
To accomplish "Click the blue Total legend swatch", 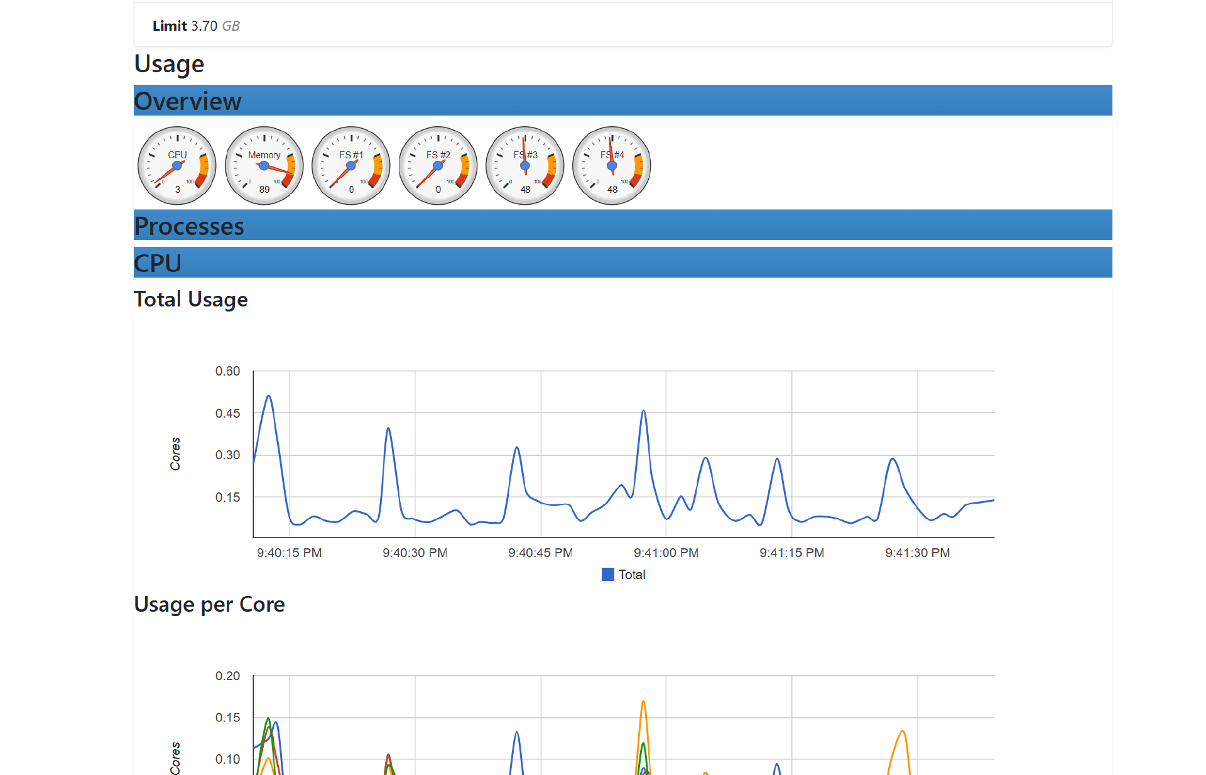I will [607, 574].
